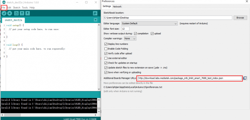The width and height of the screenshot is (250, 120).
Task: Open the Edit menu
Action: pyautogui.click(x=9, y=8)
